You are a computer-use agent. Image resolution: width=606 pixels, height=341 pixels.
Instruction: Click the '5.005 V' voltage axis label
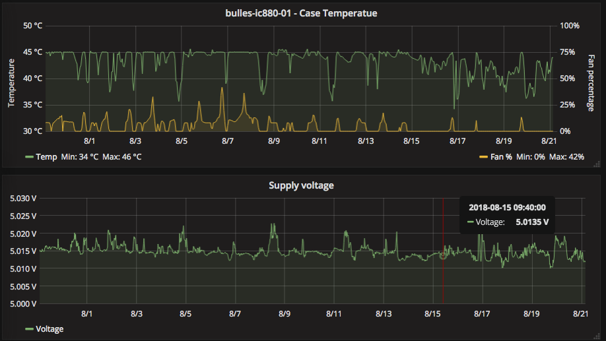23,286
